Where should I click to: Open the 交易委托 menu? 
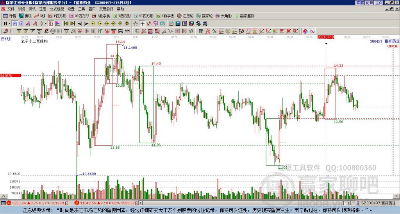click(106, 9)
